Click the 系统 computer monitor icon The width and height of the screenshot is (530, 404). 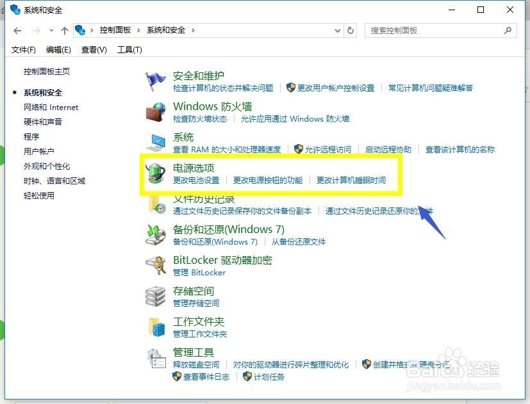(156, 143)
